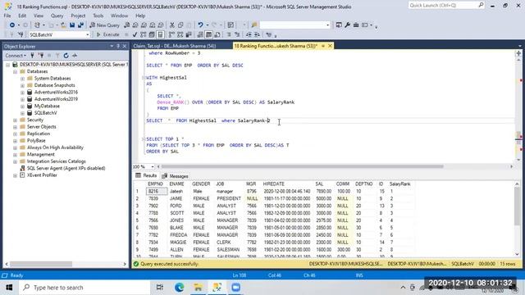Open Object Explorer window position dropdown
The image size is (525, 295).
point(112,46)
